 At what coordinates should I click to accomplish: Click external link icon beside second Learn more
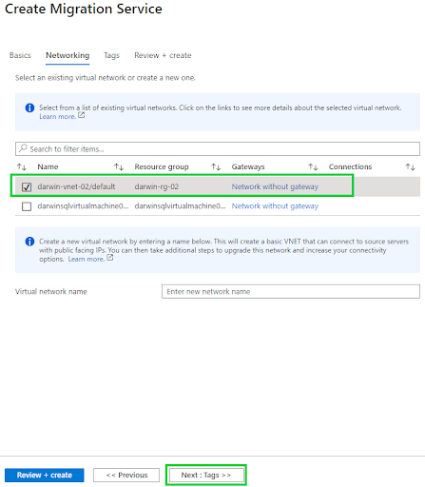[x=110, y=258]
